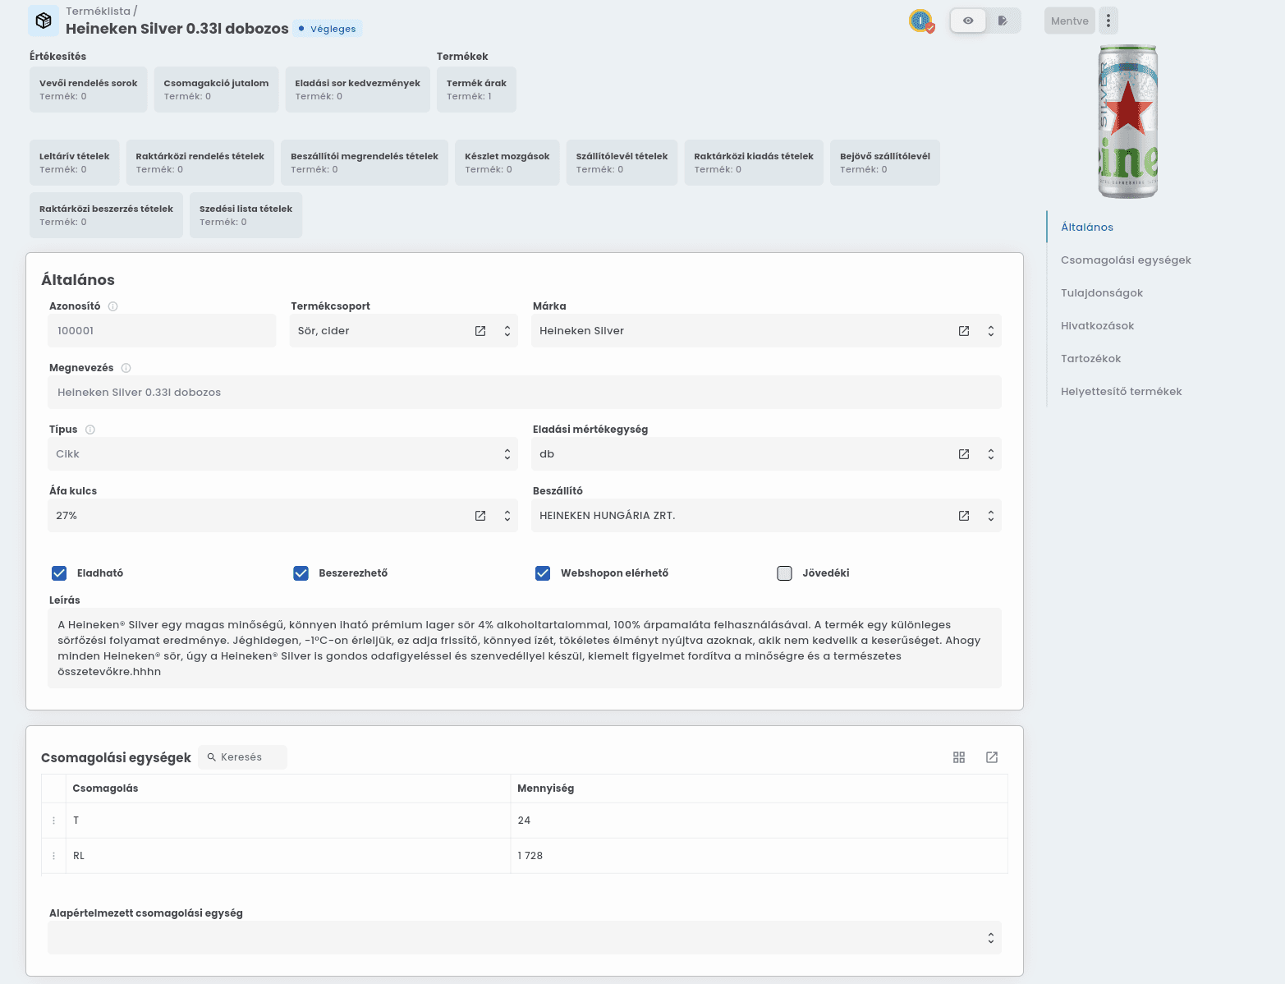The height and width of the screenshot is (984, 1285).
Task: Click info icon next to Megnevezés
Action: click(x=126, y=368)
